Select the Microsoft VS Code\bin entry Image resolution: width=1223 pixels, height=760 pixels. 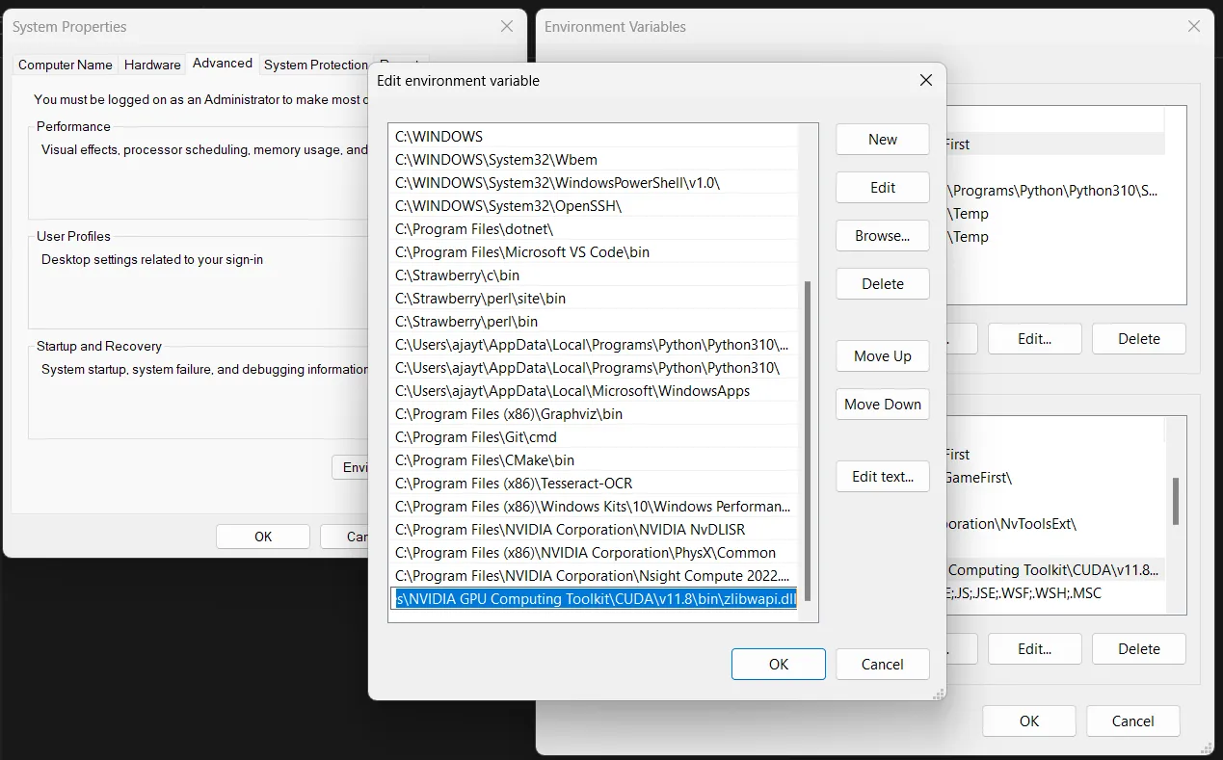point(595,252)
